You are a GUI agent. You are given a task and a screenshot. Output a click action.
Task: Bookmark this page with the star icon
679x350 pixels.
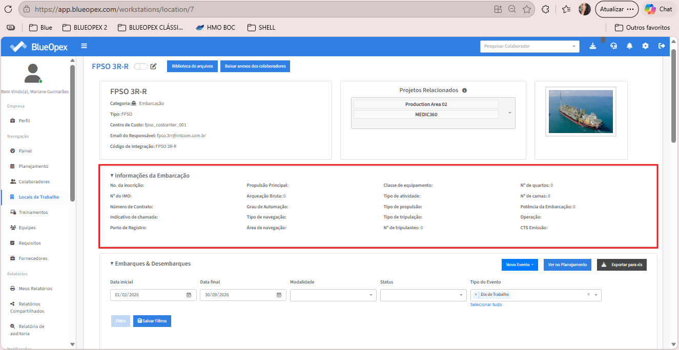pyautogui.click(x=526, y=9)
